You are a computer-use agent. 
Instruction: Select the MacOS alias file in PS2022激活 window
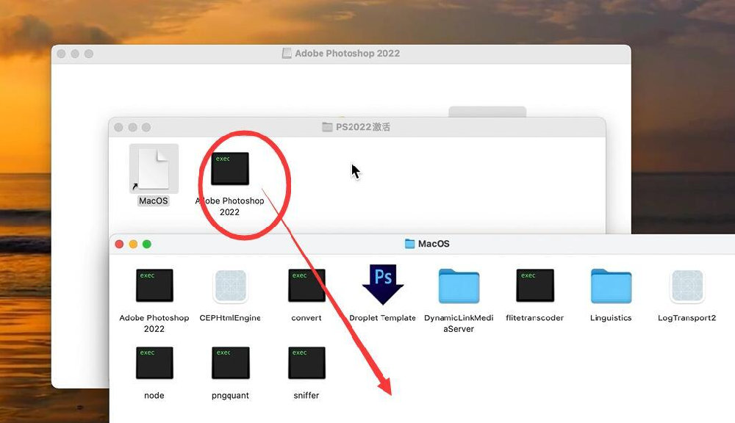tap(154, 169)
